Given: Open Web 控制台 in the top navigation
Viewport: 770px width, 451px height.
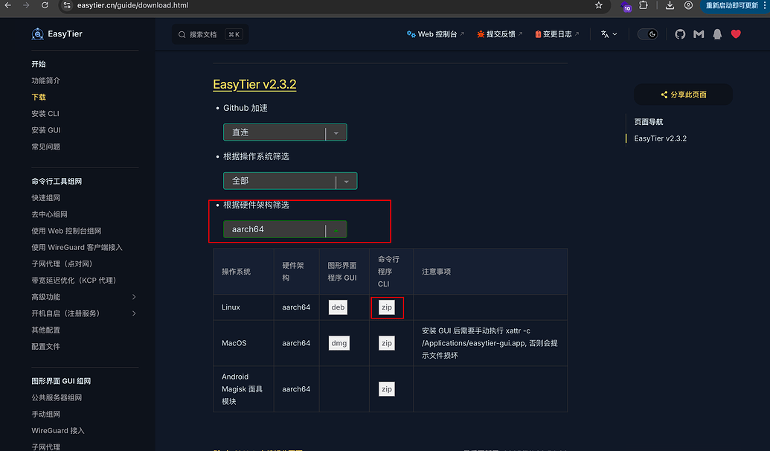Looking at the screenshot, I should 435,34.
